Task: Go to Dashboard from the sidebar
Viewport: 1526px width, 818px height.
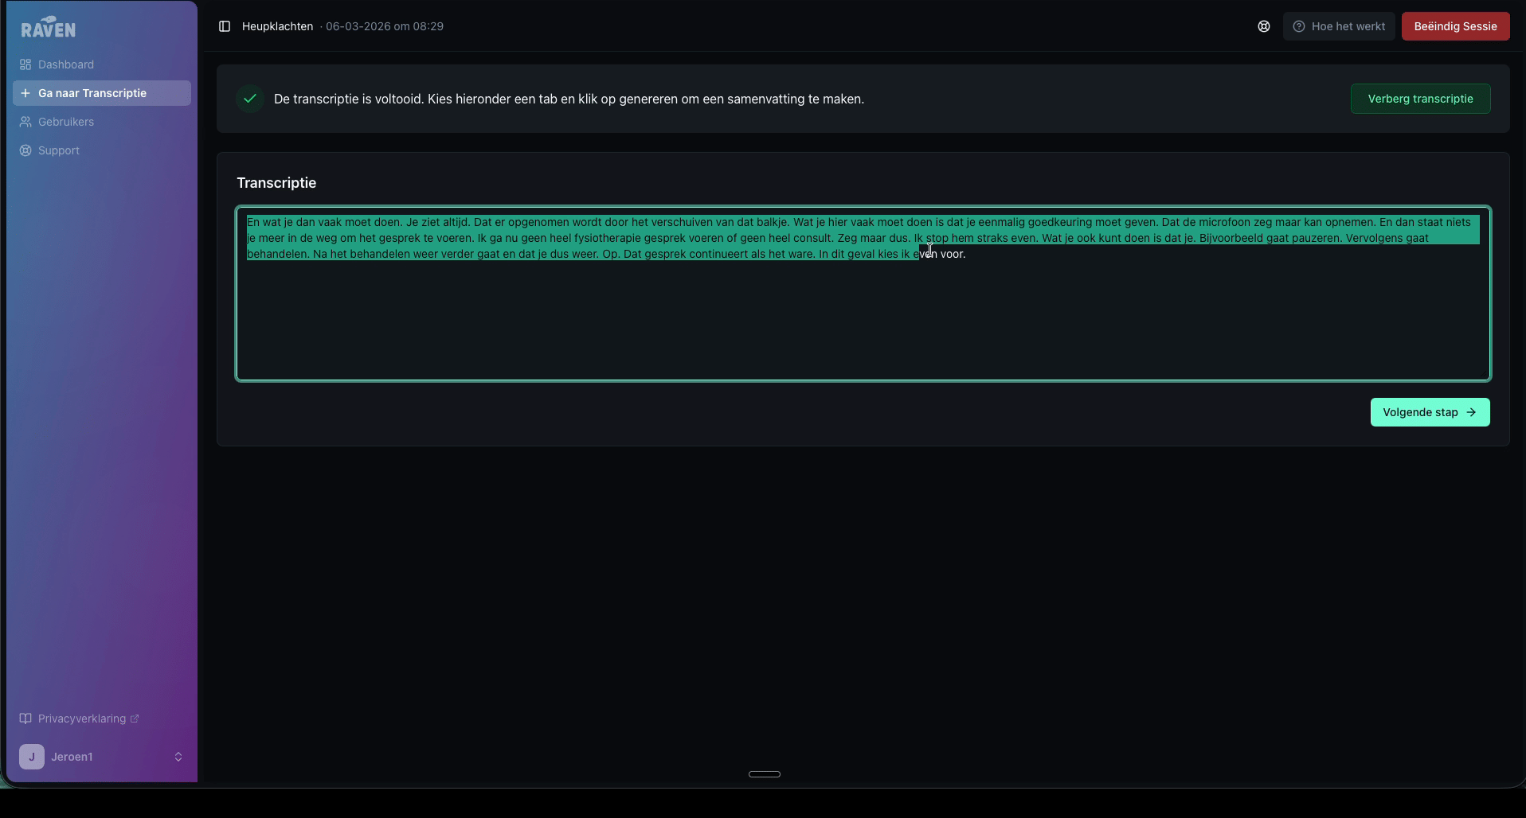Action: pyautogui.click(x=66, y=64)
